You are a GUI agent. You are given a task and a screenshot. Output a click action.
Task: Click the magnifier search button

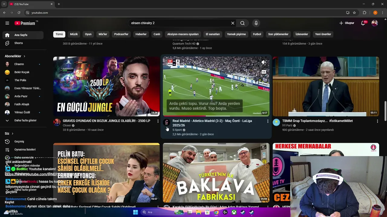tap(242, 23)
